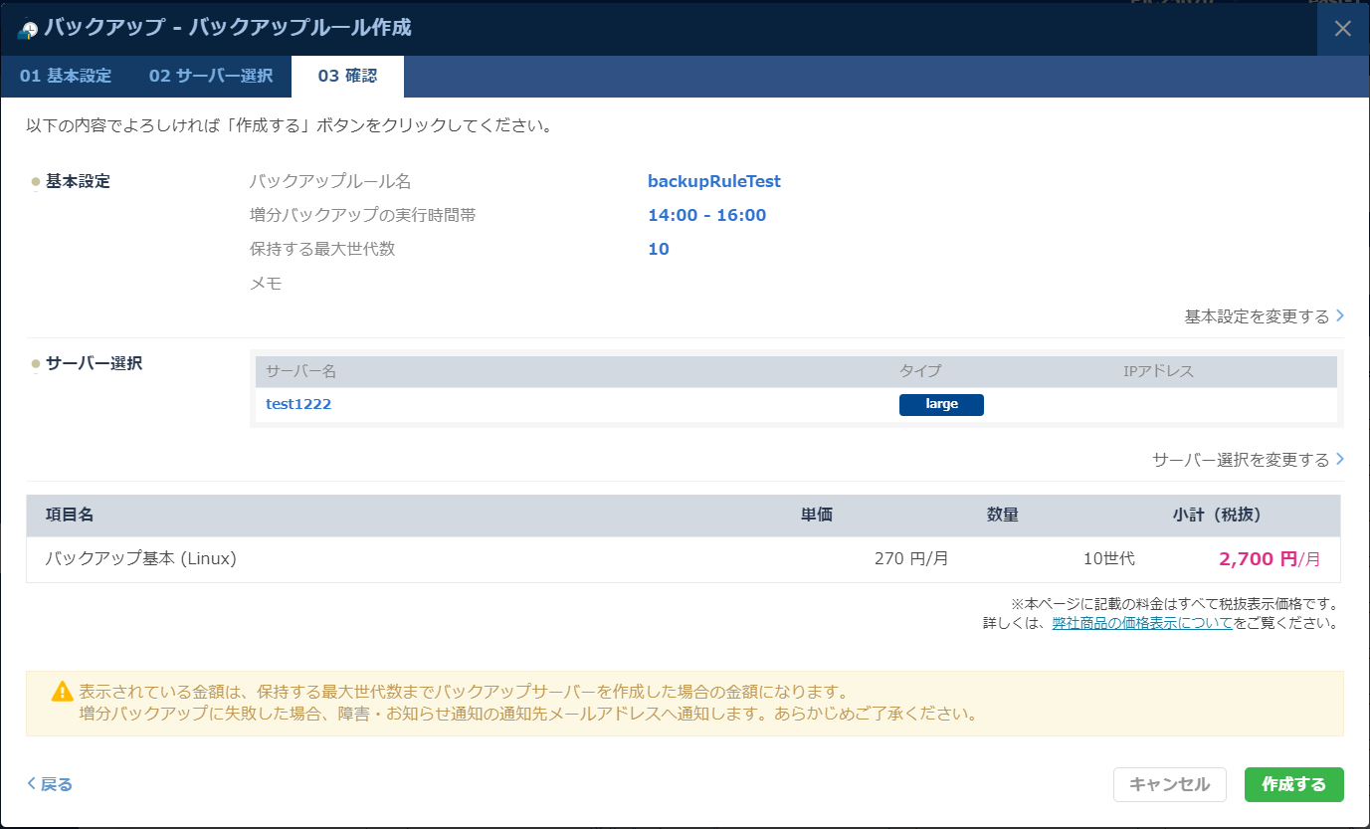The image size is (1370, 829).
Task: Click the large server type badge
Action: point(941,404)
